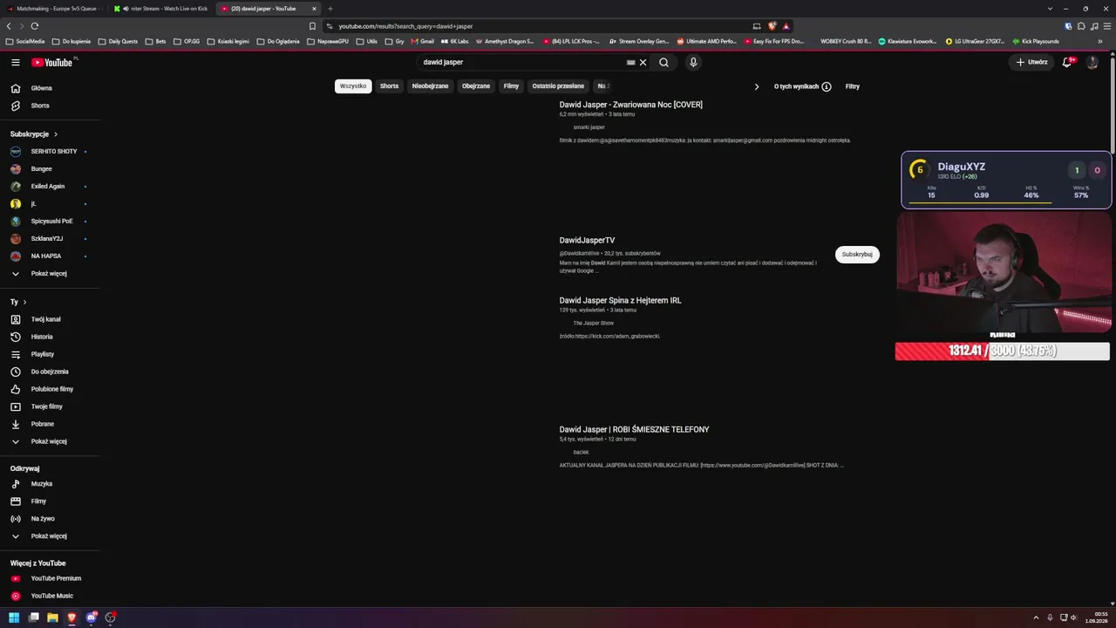Open the browser main menu icon
Viewport: 1116px width, 628px height.
(x=1106, y=26)
